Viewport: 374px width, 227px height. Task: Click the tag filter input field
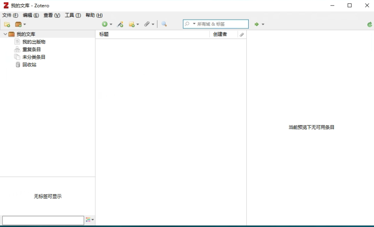point(43,220)
